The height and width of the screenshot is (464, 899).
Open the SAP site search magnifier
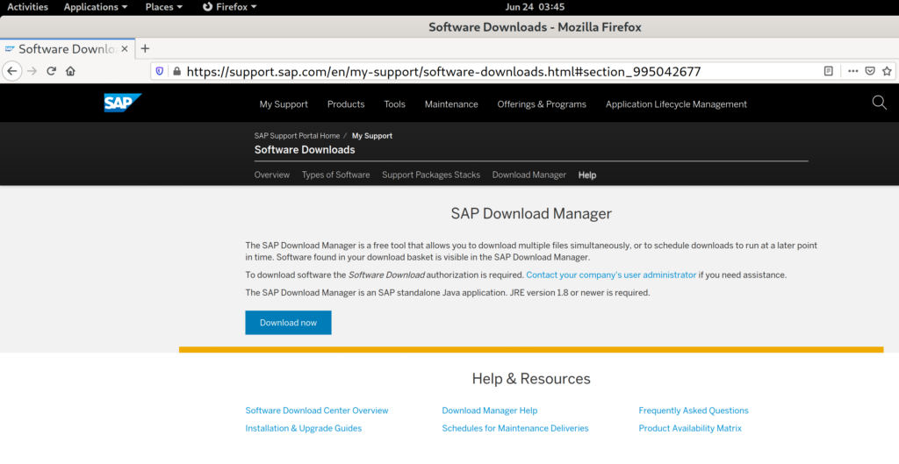879,103
